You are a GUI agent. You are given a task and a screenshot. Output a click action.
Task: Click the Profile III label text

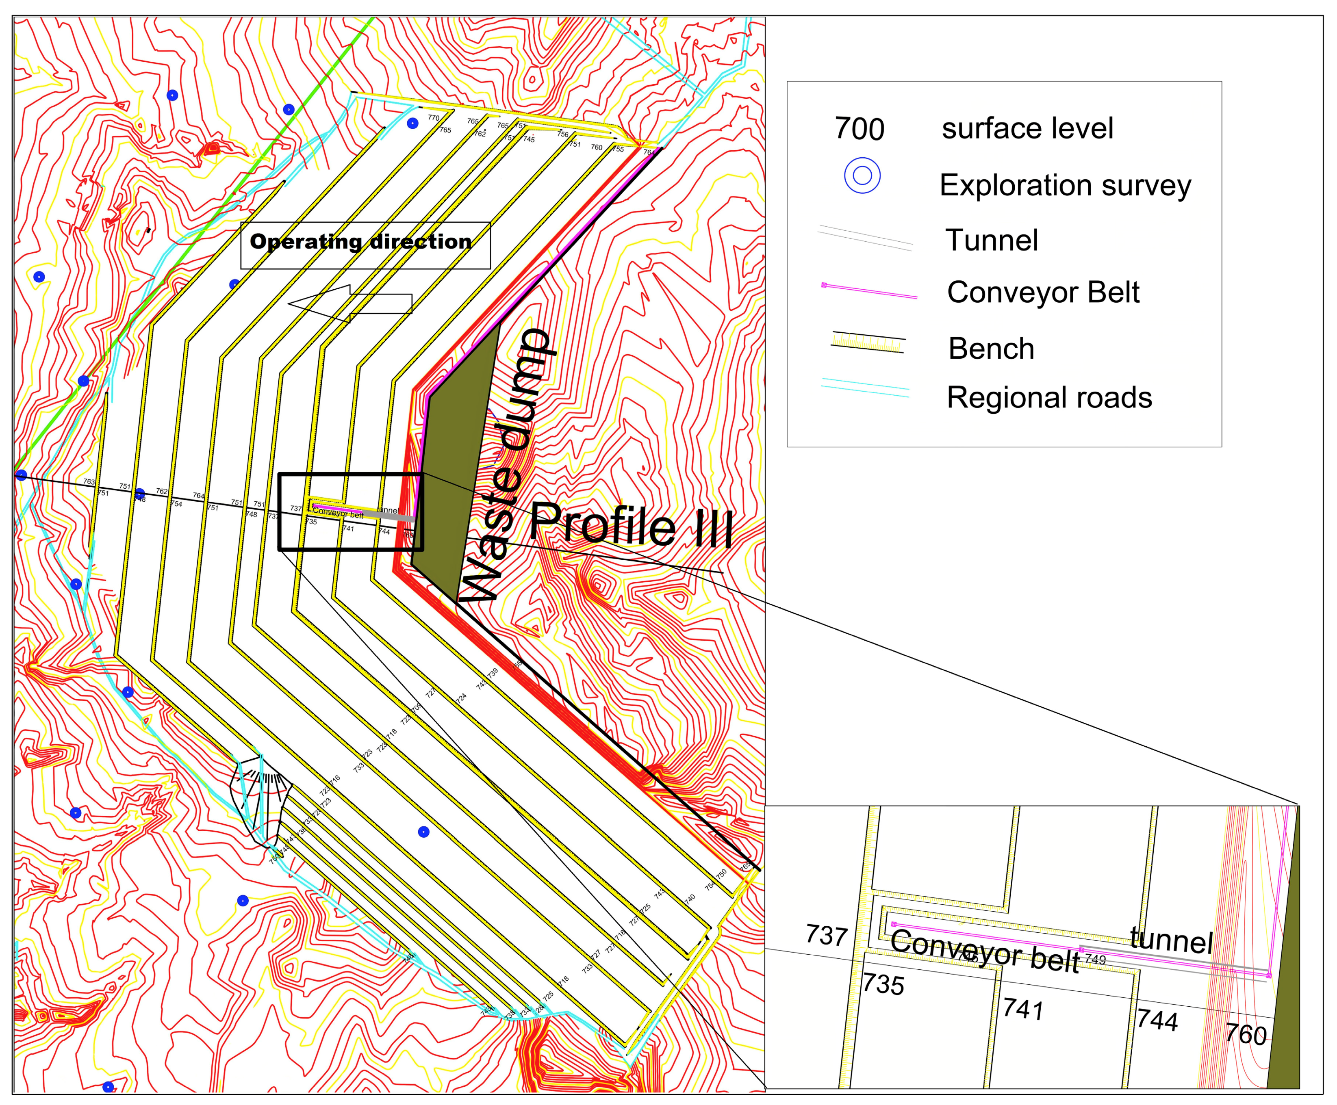[631, 526]
